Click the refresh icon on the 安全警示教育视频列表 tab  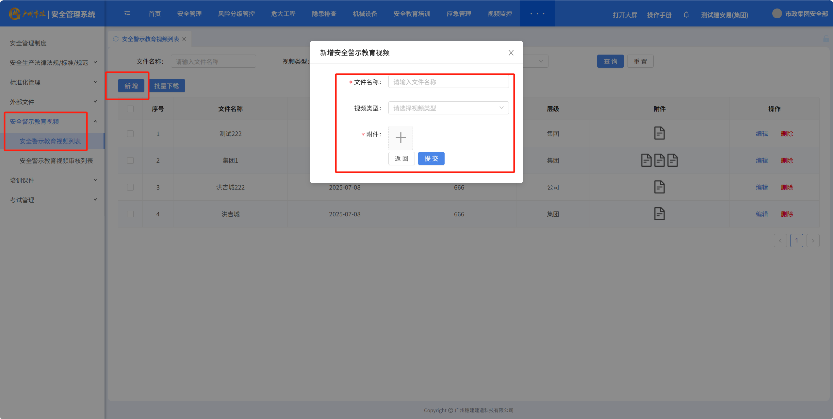(116, 39)
